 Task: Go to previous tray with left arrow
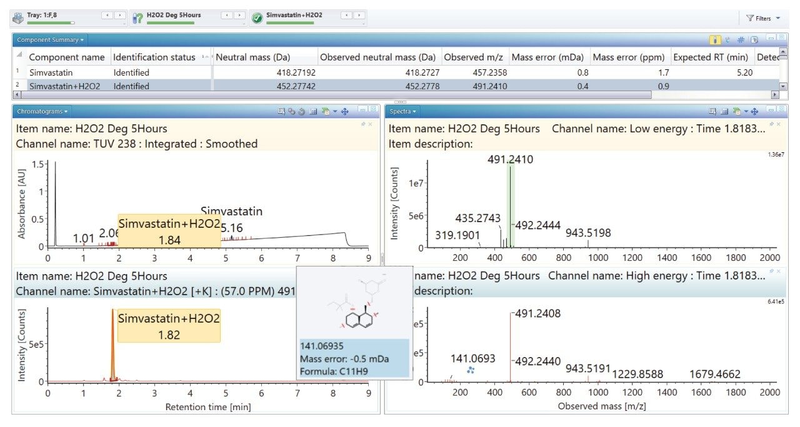coord(106,15)
